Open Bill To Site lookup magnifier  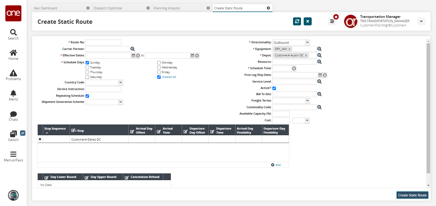319,94
